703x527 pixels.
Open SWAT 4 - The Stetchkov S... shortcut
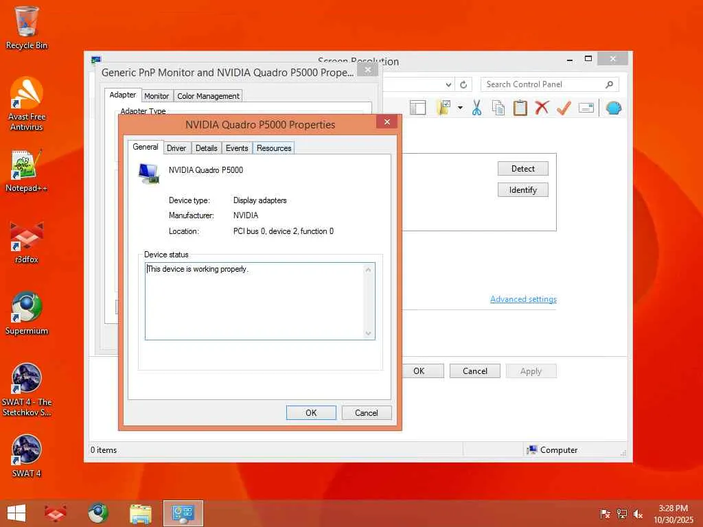click(x=27, y=390)
